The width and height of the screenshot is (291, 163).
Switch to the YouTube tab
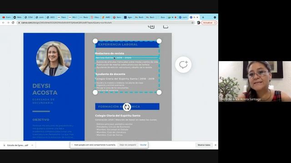pyautogui.click(x=6, y=17)
